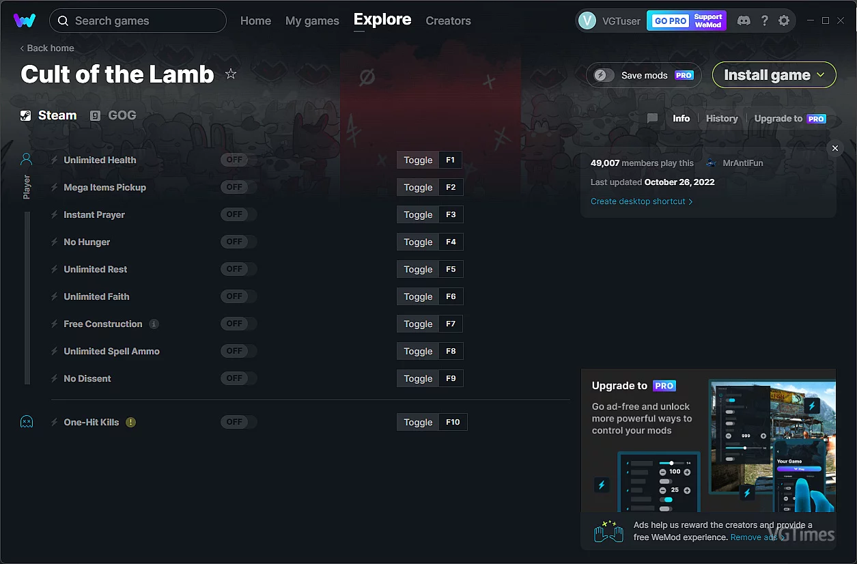
Task: Click the F9 hotkey badge
Action: click(451, 378)
